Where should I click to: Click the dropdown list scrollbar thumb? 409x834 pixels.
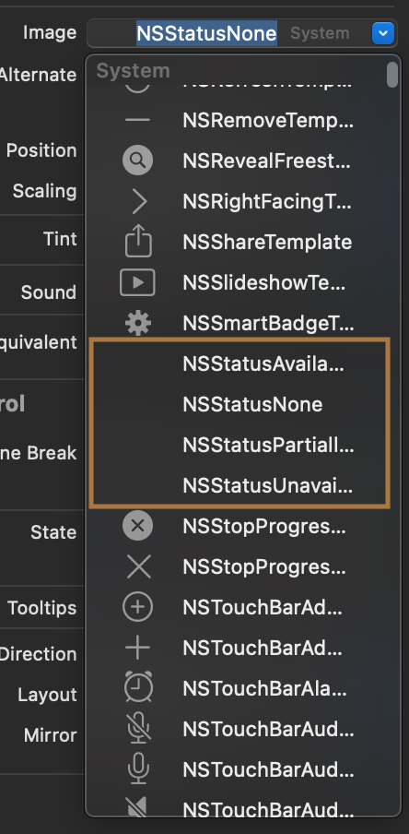(392, 75)
